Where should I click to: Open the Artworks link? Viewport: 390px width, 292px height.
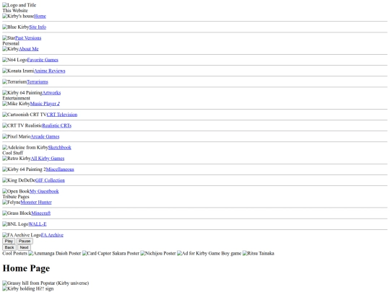[51, 92]
